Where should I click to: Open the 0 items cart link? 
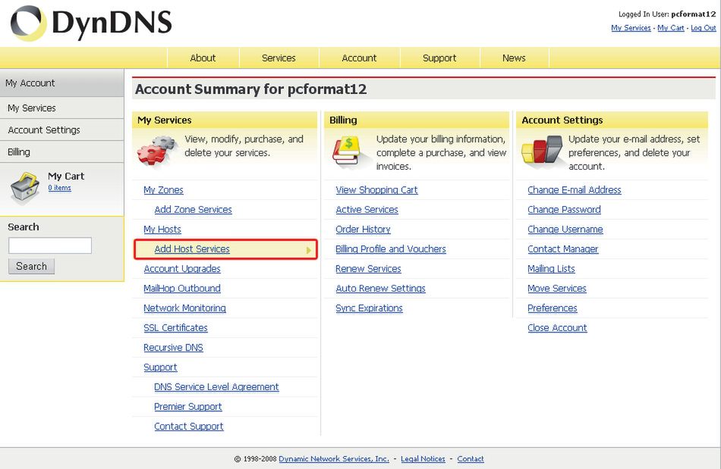click(59, 188)
